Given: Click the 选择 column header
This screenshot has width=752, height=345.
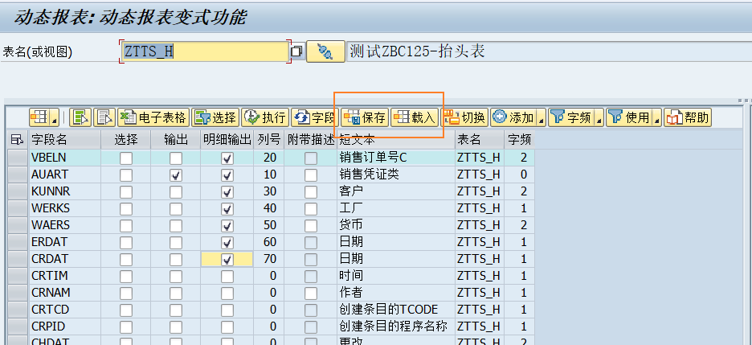Looking at the screenshot, I should click(126, 140).
